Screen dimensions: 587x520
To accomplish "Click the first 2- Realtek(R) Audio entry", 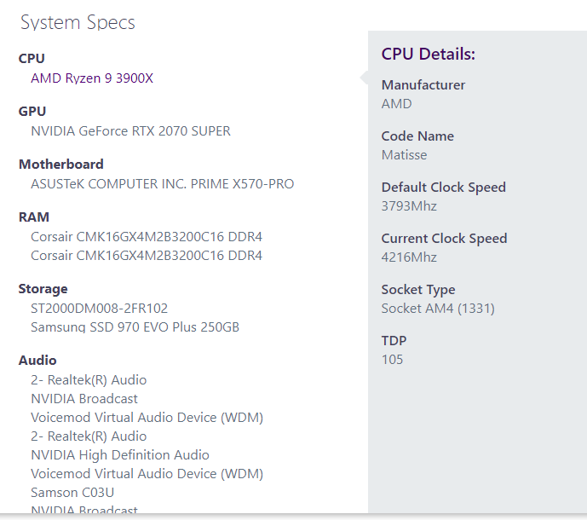I will click(x=89, y=380).
